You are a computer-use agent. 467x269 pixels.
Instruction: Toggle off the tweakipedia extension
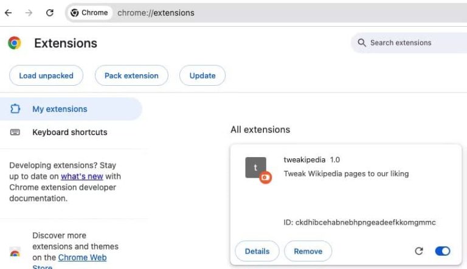coord(443,251)
